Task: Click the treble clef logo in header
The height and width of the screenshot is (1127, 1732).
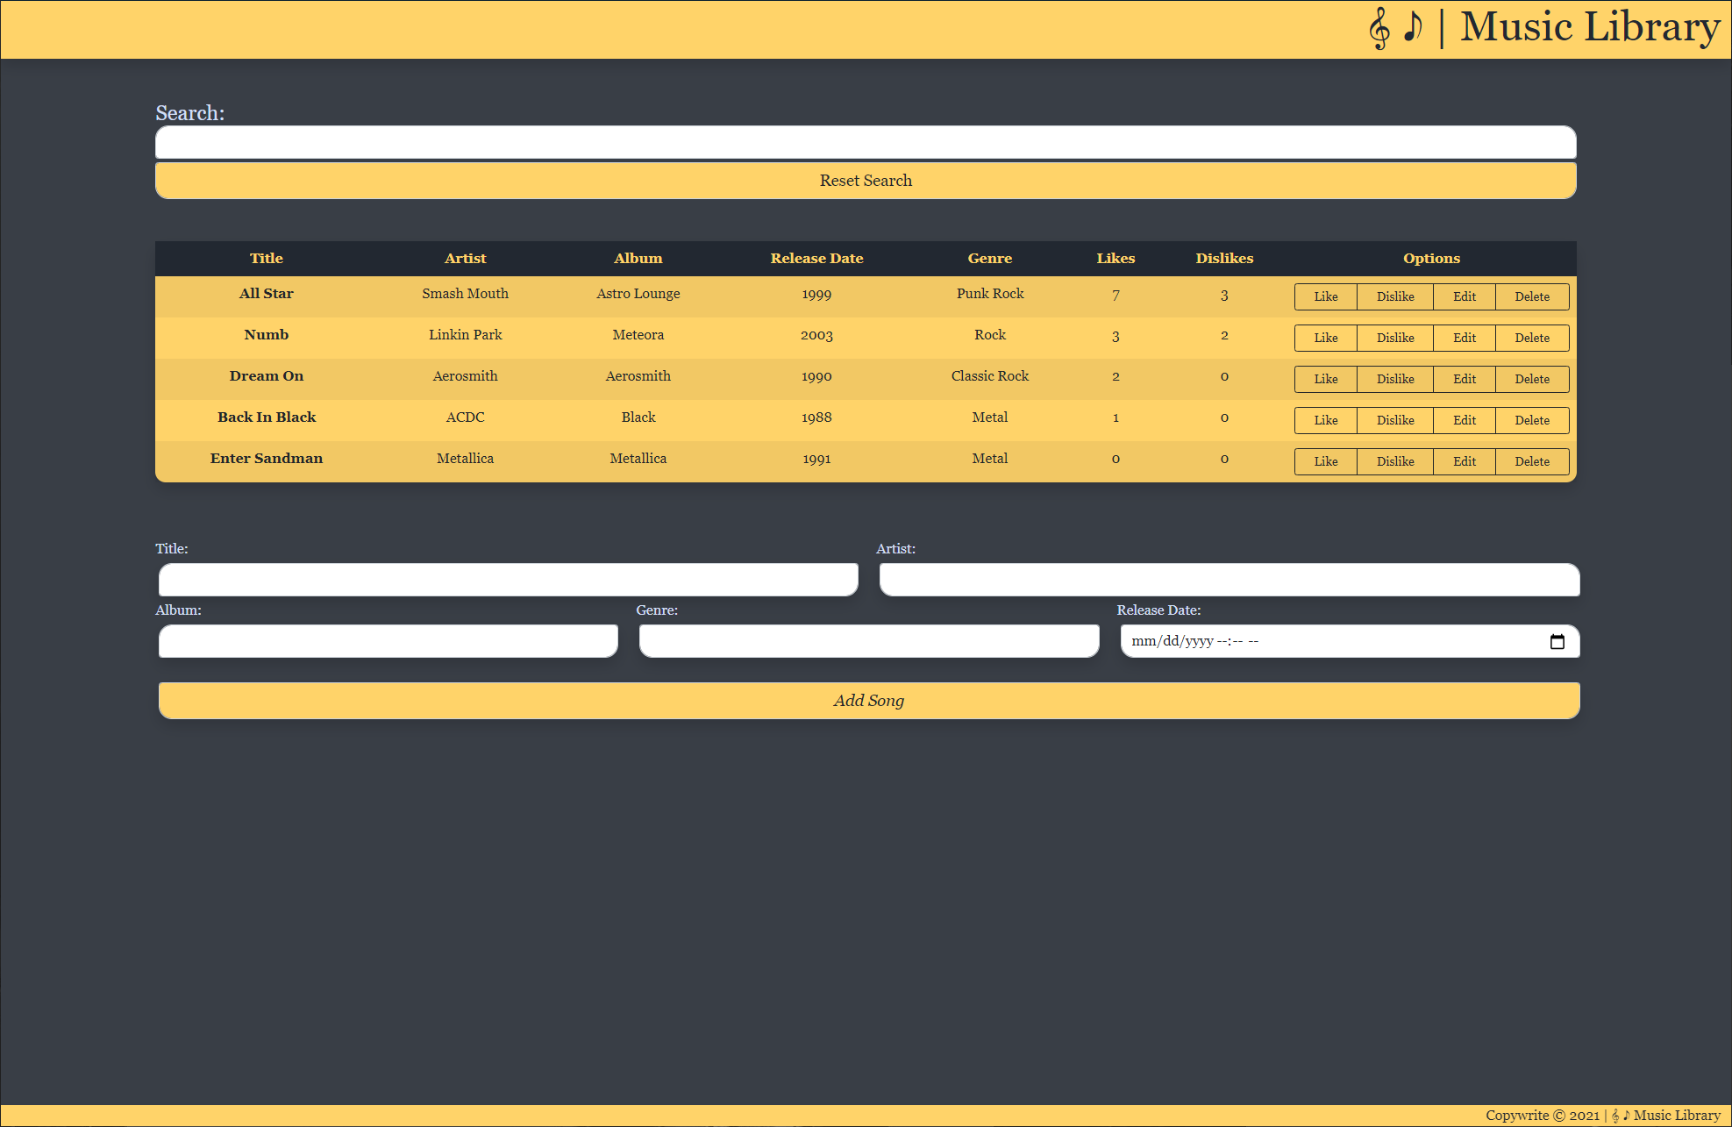Action: [1379, 28]
